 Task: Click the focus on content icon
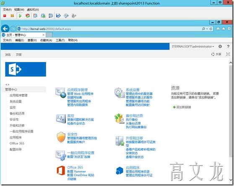[228, 54]
